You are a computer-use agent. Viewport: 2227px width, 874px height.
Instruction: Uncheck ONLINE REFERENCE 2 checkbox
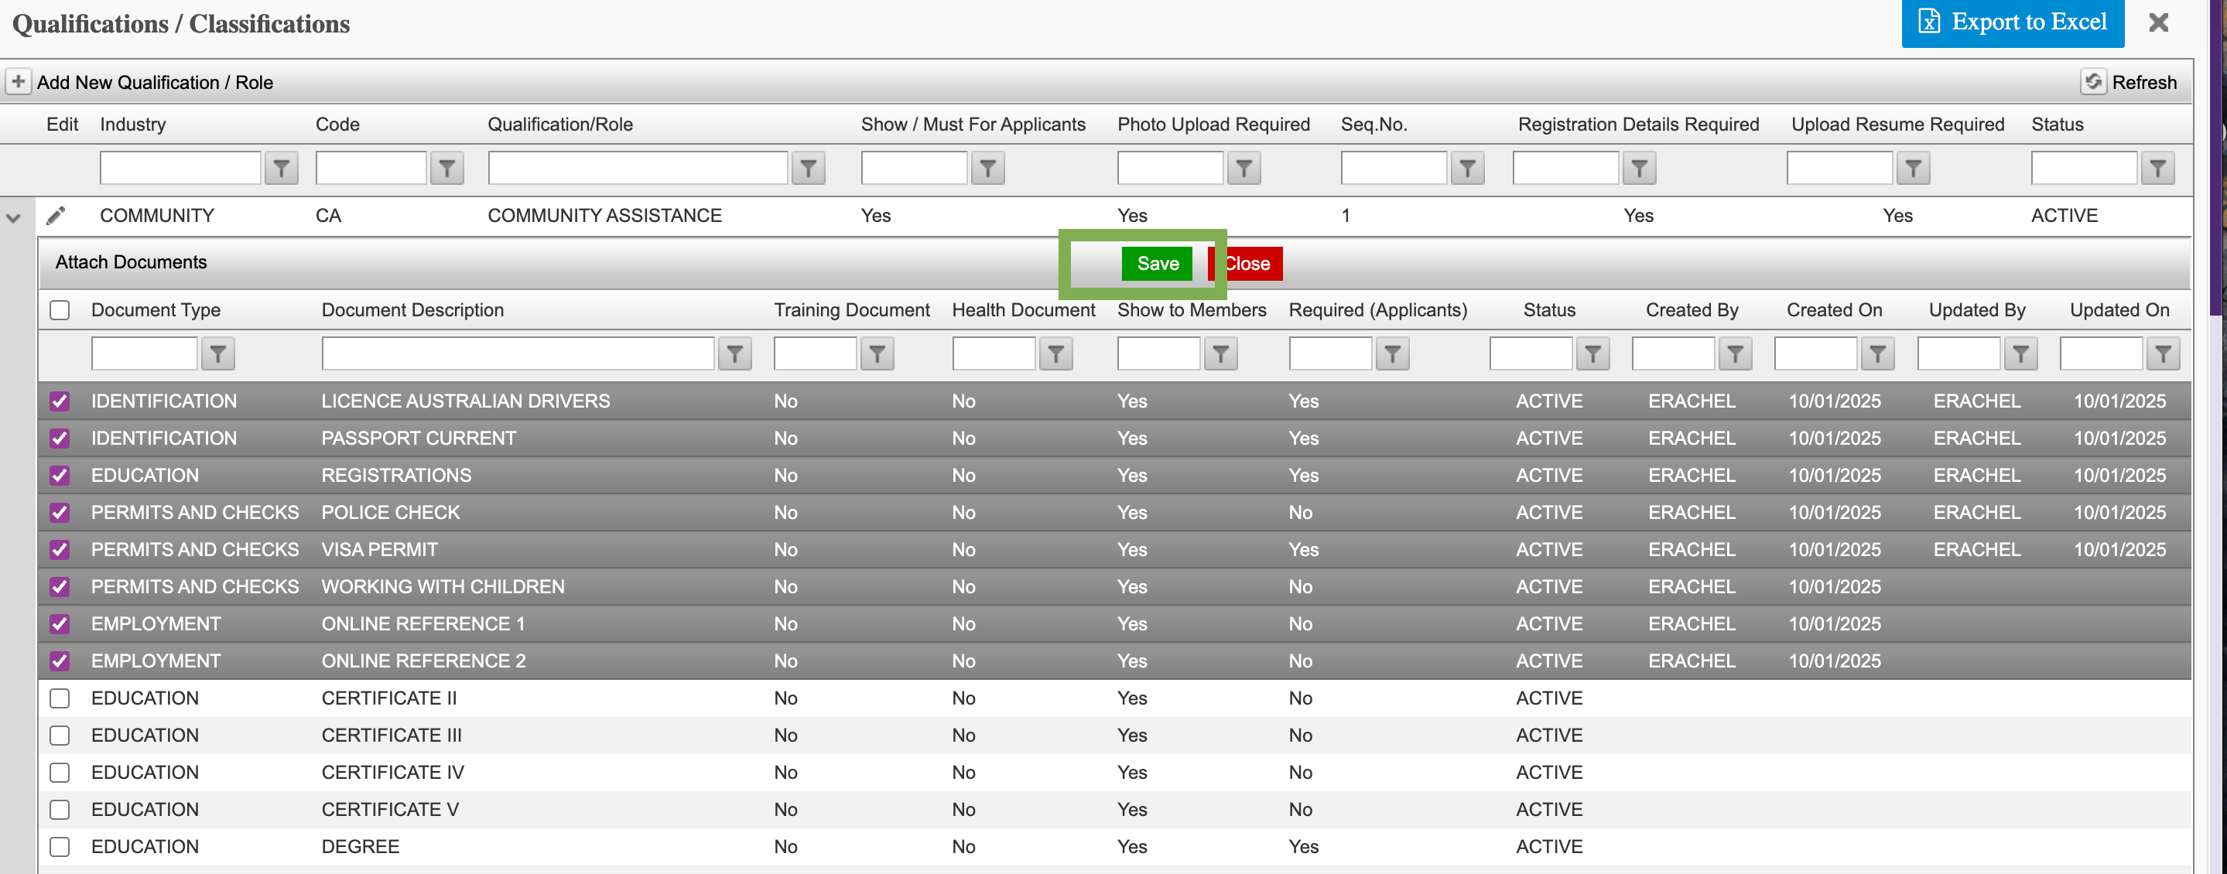click(60, 661)
